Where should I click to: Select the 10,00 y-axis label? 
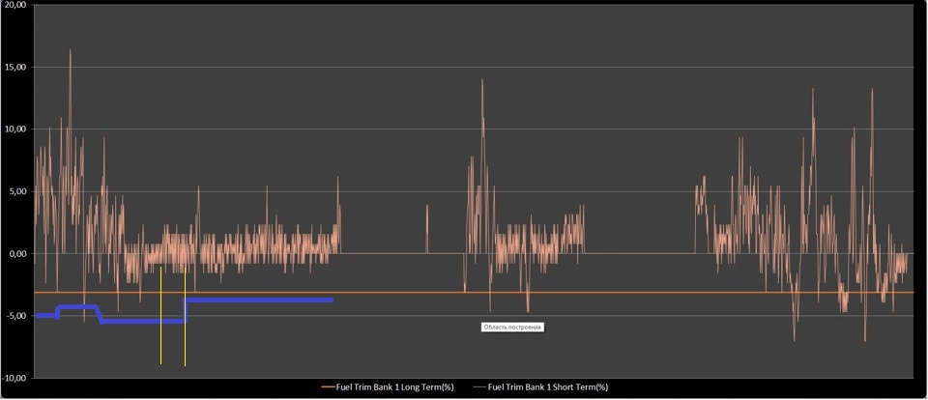coord(14,129)
